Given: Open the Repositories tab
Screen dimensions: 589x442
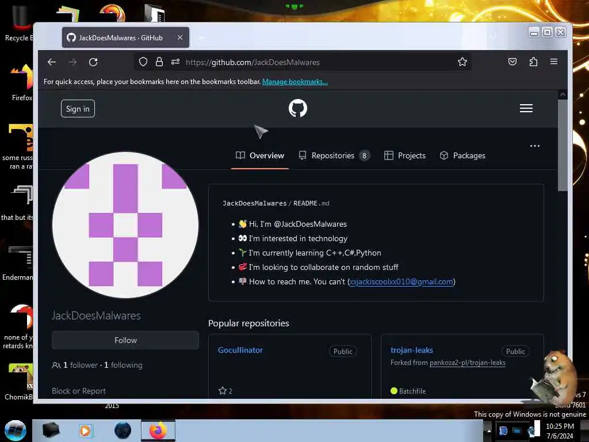Looking at the screenshot, I should click(334, 155).
